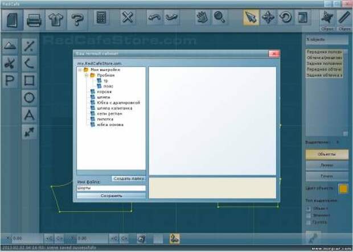Select the A text tool
Viewport: 353px width, 252px height.
point(29,115)
